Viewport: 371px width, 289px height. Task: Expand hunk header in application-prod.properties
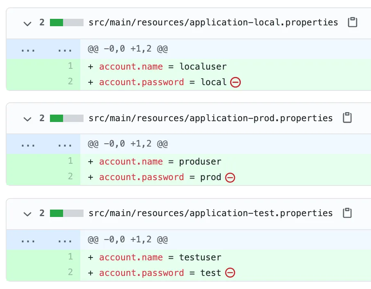pos(28,144)
